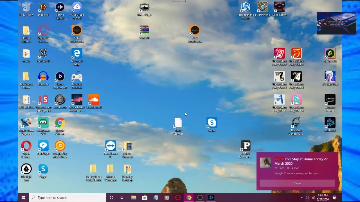The height and width of the screenshot is (202, 360).
Task: Switch to OBS on the taskbar
Action: pos(200,198)
